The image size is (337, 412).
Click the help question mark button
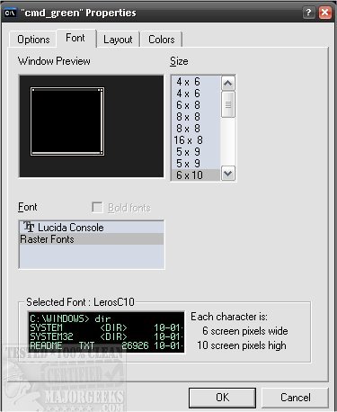[x=309, y=13]
